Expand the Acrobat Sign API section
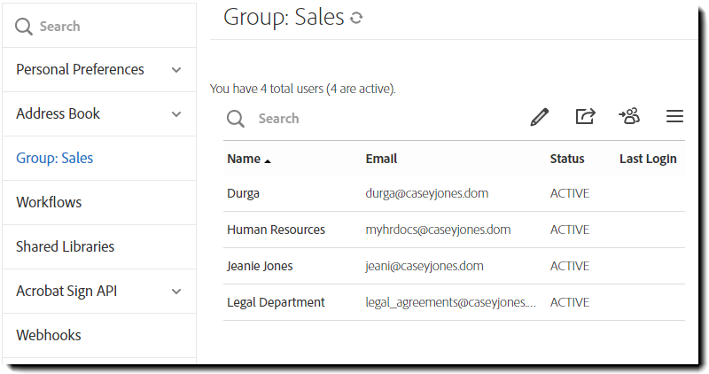This screenshot has width=709, height=374. pos(176,292)
